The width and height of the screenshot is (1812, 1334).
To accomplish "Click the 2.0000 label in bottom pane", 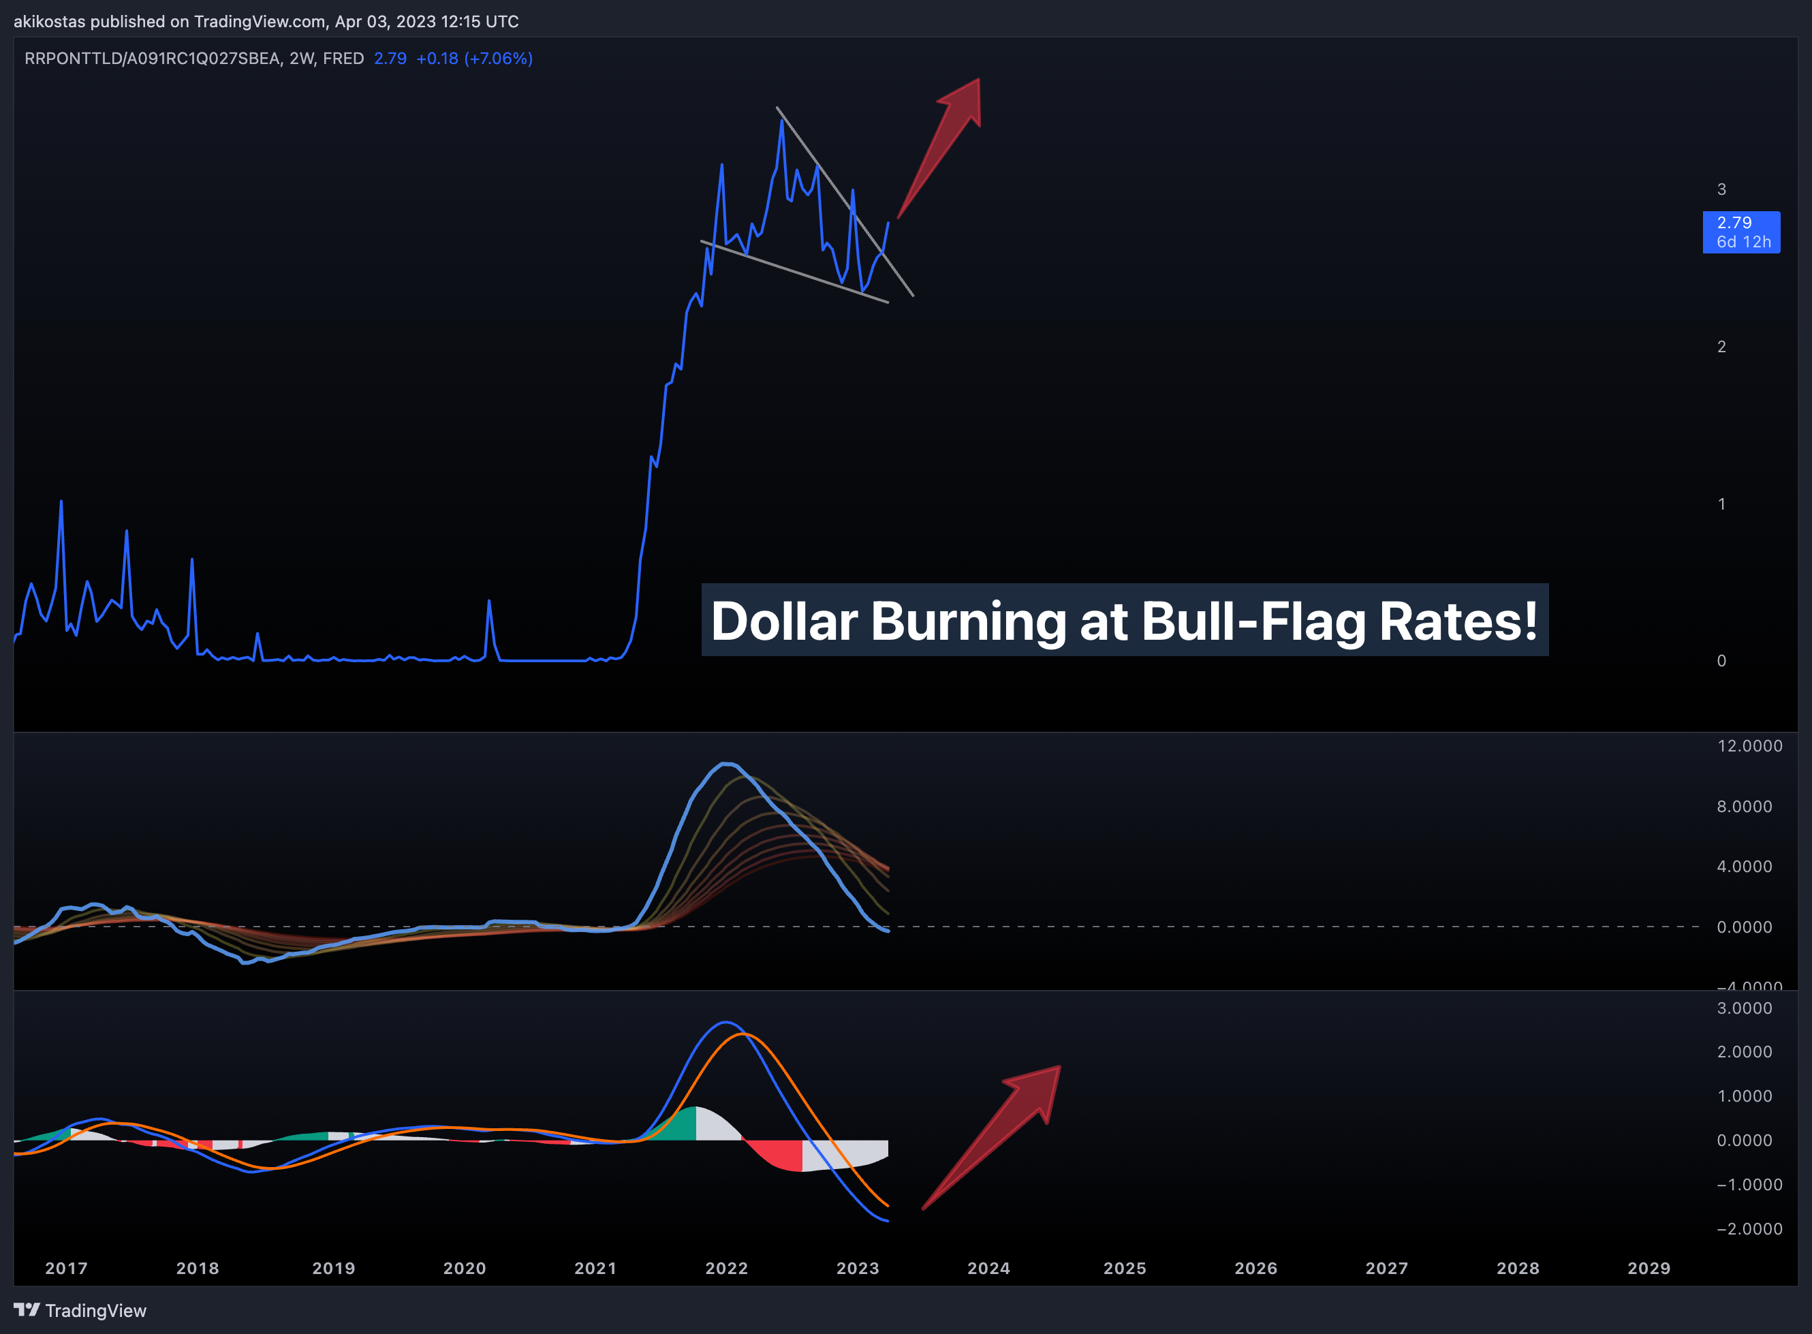I will coord(1744,1051).
